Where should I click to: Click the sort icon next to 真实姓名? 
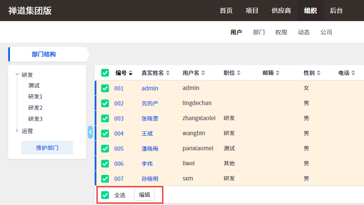coord(168,73)
